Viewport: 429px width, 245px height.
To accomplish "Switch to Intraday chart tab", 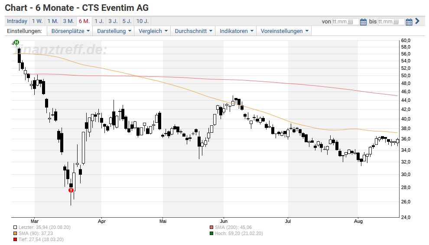I will 17,21.
